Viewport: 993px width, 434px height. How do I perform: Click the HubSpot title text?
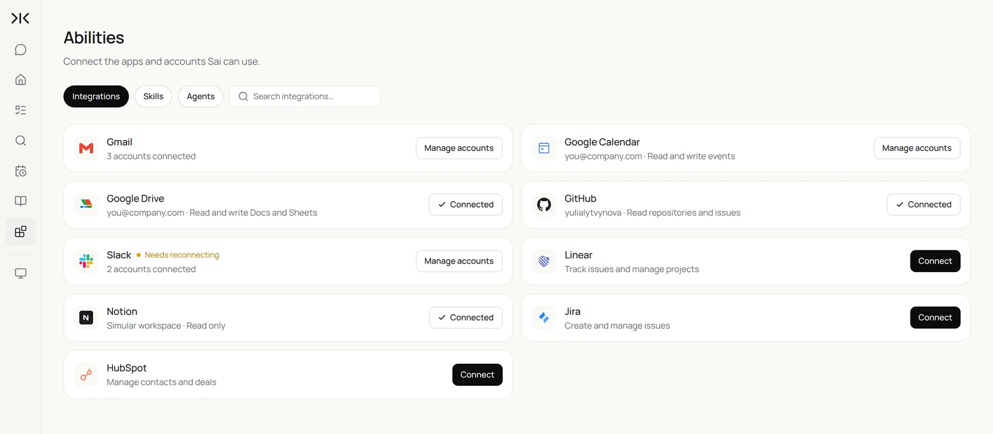(x=127, y=368)
